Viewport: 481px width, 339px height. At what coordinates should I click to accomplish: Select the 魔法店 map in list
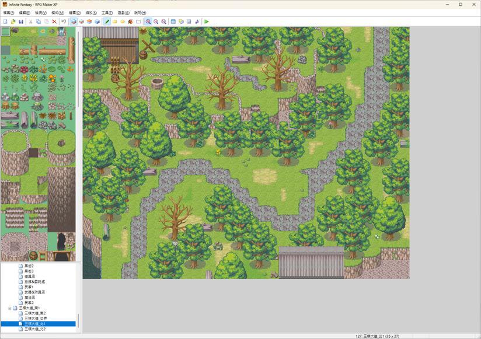(x=30, y=298)
